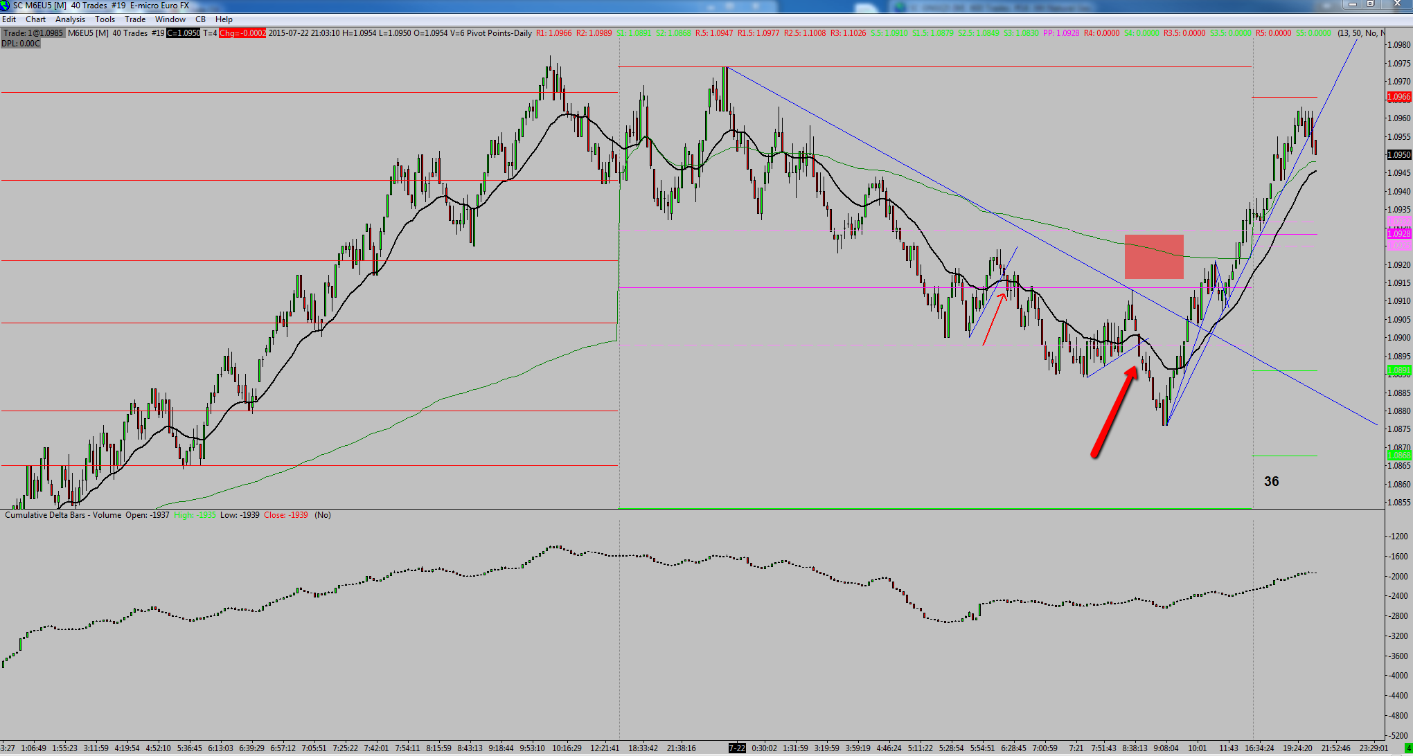The width and height of the screenshot is (1413, 756).
Task: Click the red Chg=-0.0002 change value
Action: [x=242, y=33]
